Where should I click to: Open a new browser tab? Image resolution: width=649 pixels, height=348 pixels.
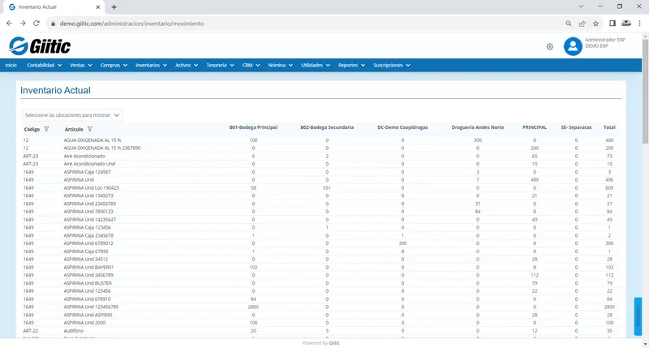click(x=114, y=7)
